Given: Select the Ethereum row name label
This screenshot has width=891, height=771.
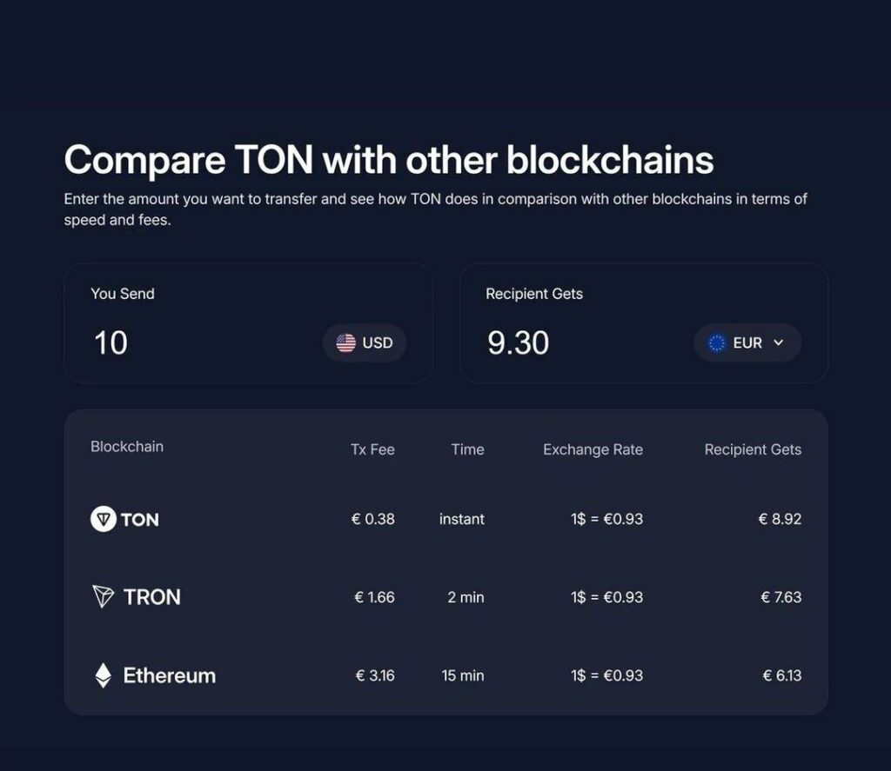Looking at the screenshot, I should (170, 675).
